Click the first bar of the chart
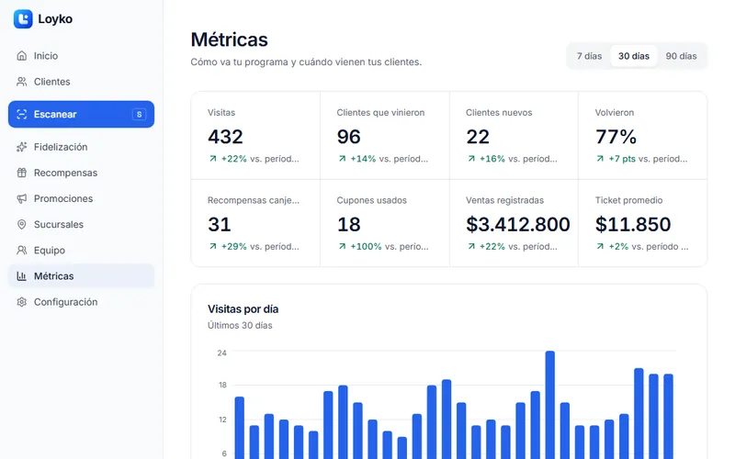The image size is (735, 459). [239, 428]
